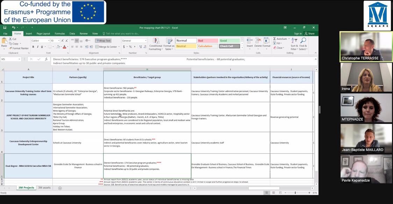393x204 pixels.
Task: Open the General number format dropdown
Action: click(x=145, y=40)
